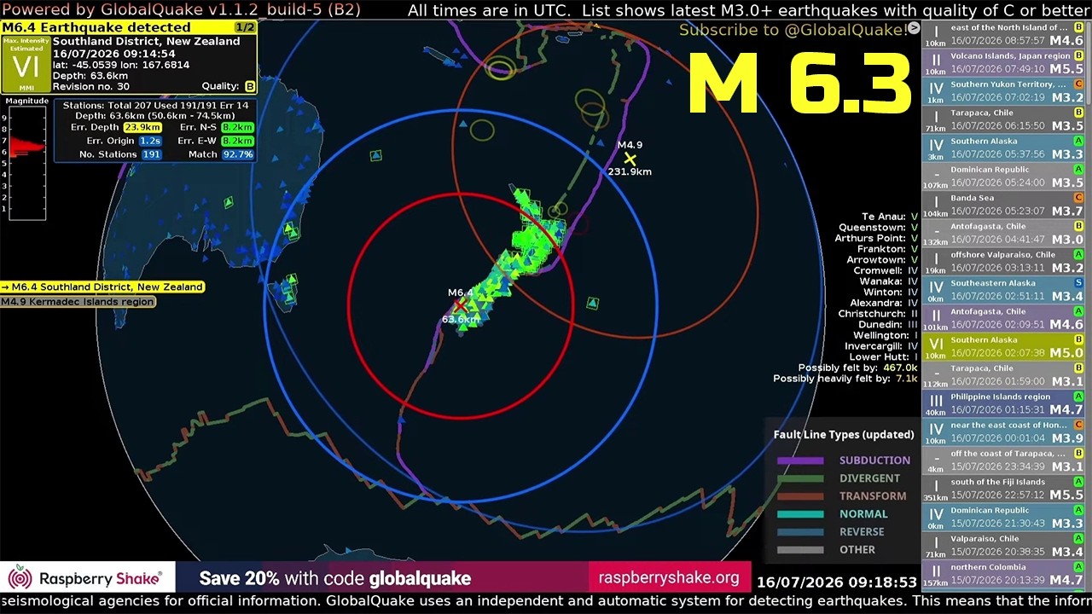Click the Err. N-S 8.2km value
The width and height of the screenshot is (1092, 614).
tap(237, 127)
